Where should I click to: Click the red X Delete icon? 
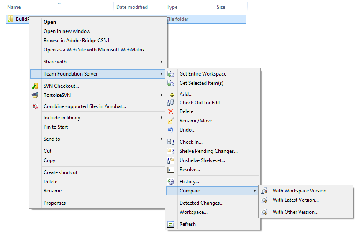click(x=171, y=111)
